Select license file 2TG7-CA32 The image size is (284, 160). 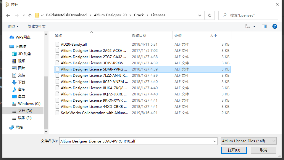pyautogui.click(x=142, y=57)
